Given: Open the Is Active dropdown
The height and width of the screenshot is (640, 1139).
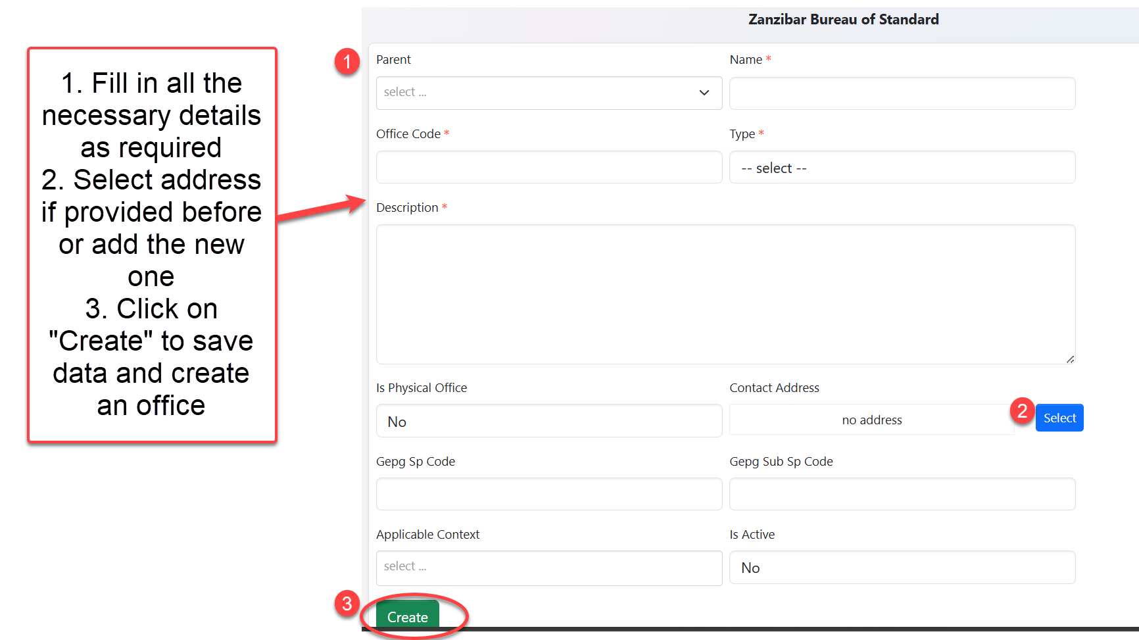Looking at the screenshot, I should click(x=902, y=568).
